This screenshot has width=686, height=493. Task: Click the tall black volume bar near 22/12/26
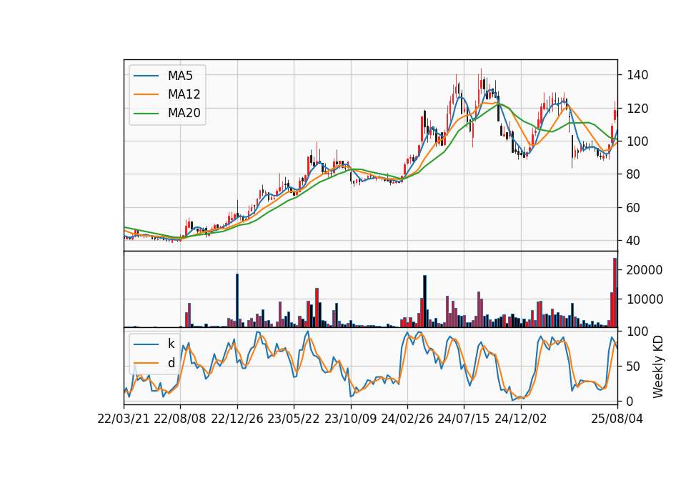click(x=237, y=301)
